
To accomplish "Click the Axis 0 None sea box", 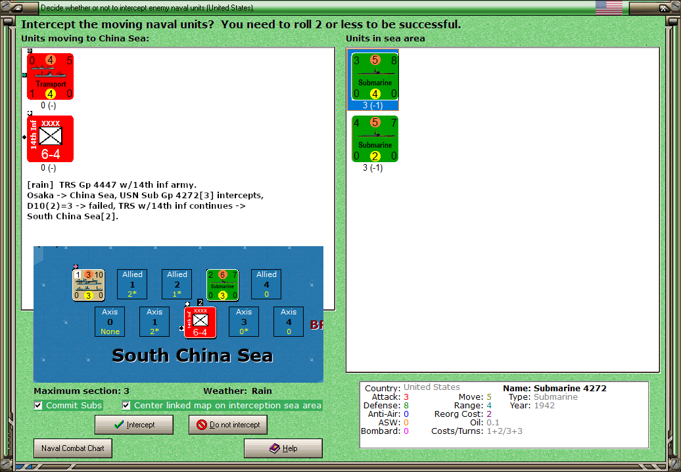I will coord(110,322).
